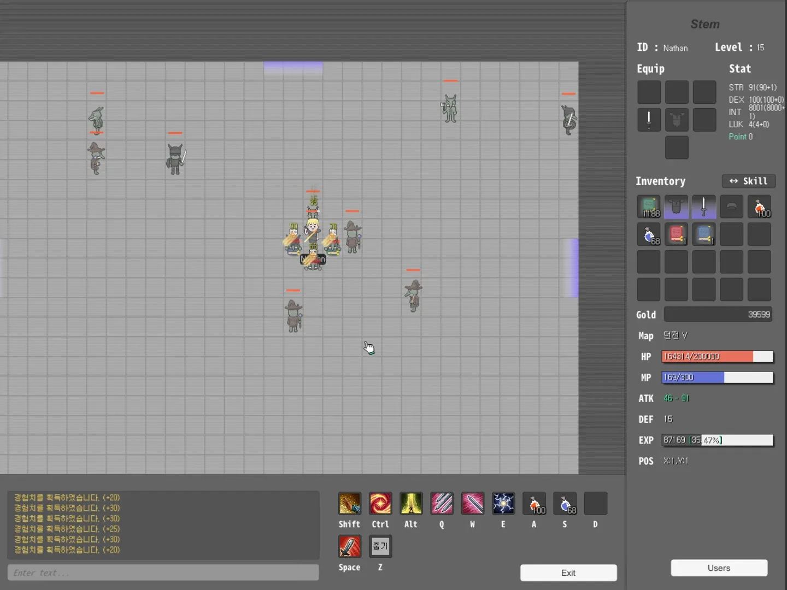
Task: Select the armor piece in inventory
Action: [x=677, y=206]
